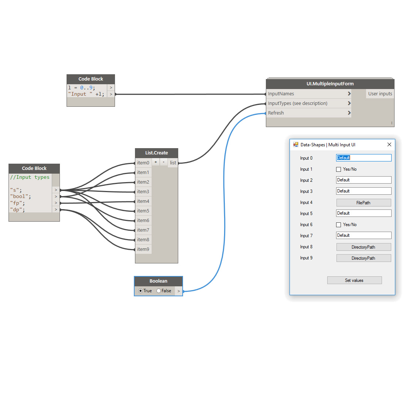This screenshot has height=399, width=406.
Task: Check the Yes/No box for Input 6
Action: coord(338,225)
